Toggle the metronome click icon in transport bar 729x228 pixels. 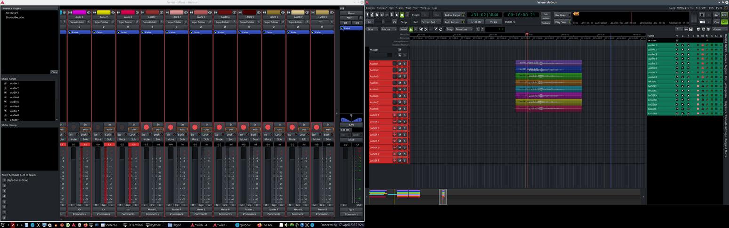point(372,15)
